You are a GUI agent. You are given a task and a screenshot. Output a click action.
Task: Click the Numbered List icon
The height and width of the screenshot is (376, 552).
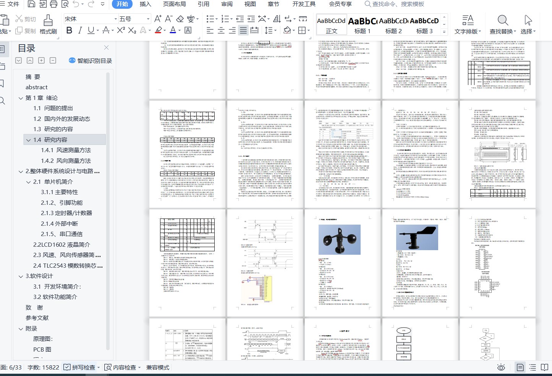pyautogui.click(x=225, y=19)
